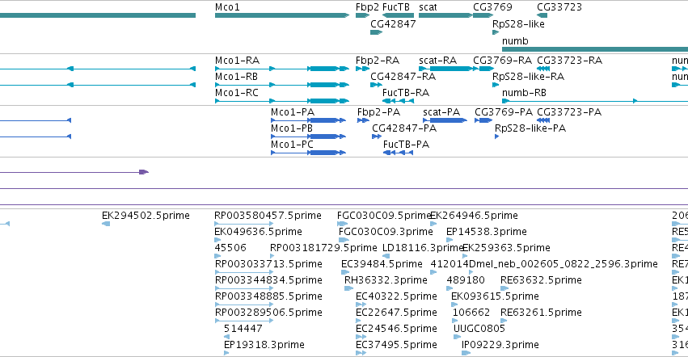Screen dimensions: 688x357
Task: Select the purple feature arrow end
Action: click(144, 172)
